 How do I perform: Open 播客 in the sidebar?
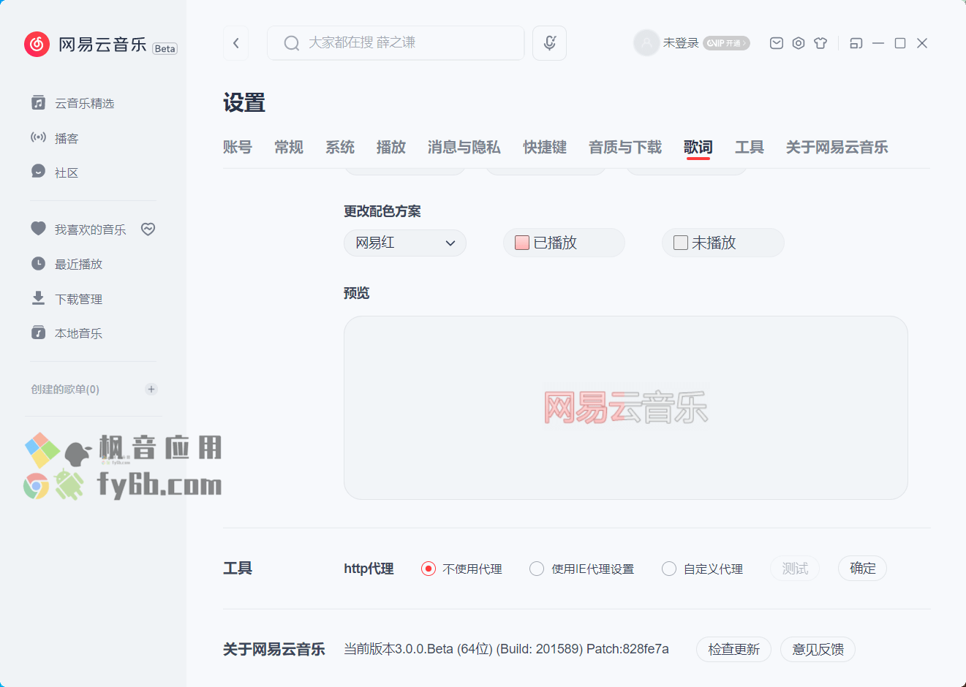[x=67, y=138]
